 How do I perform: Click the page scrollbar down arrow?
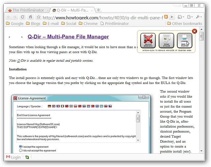pyautogui.click(x=201, y=151)
